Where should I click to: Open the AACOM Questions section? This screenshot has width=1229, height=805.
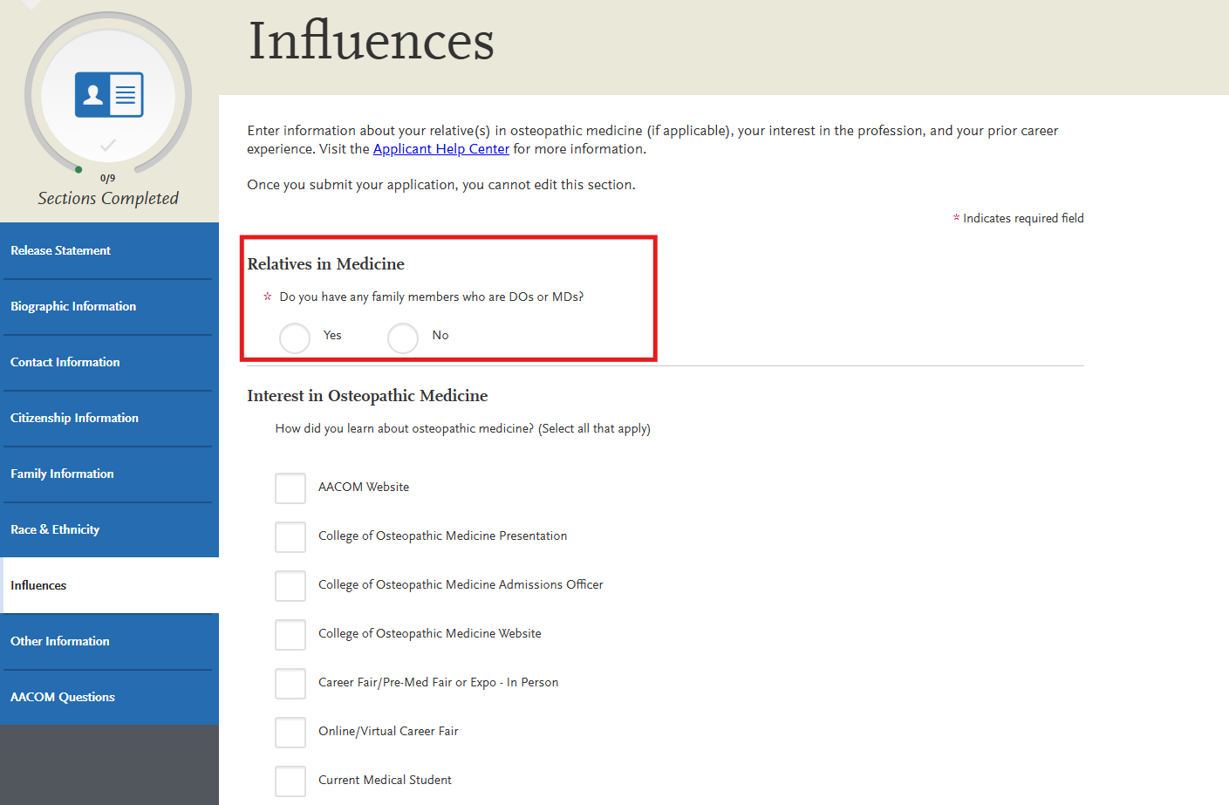[62, 697]
